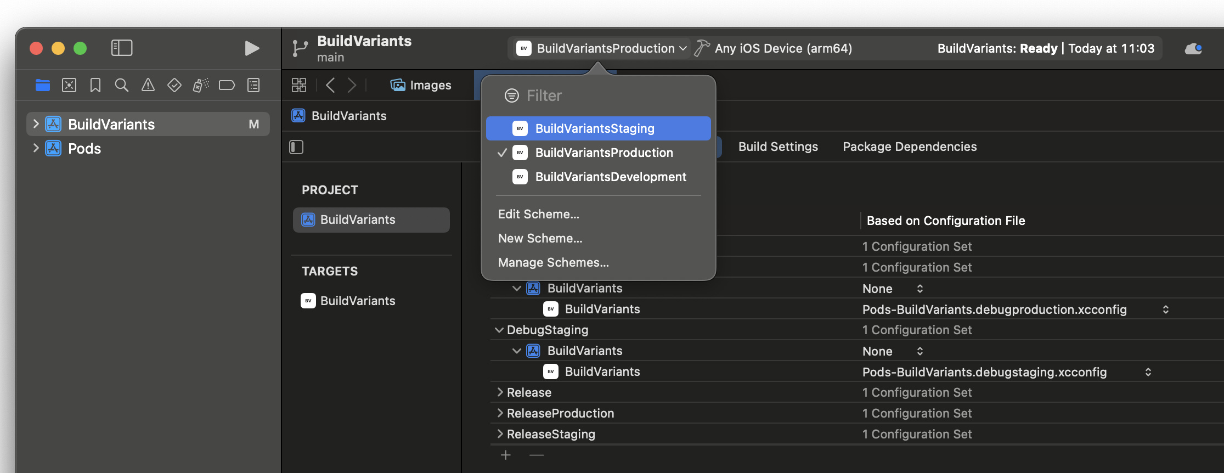Screen dimensions: 1224x473
Task: Choose Edit Scheme… from menu
Action: point(539,214)
